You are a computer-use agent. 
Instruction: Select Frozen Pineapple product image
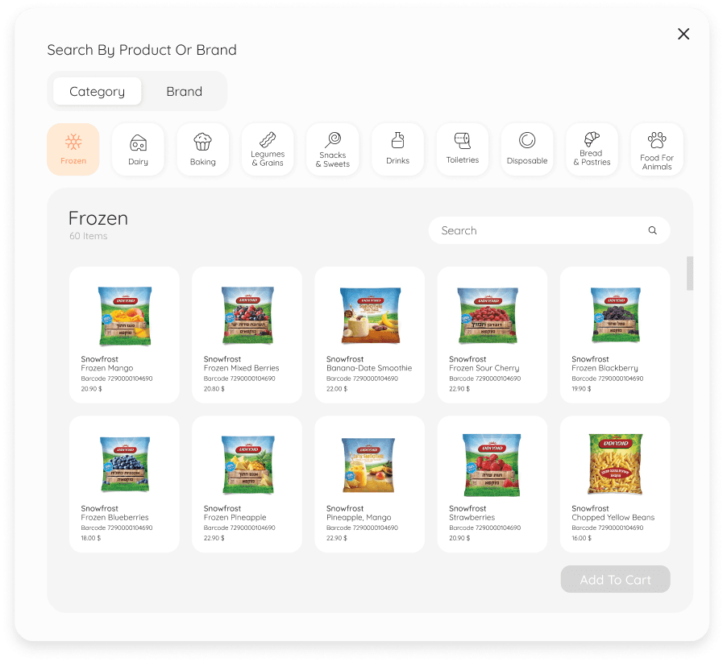[x=248, y=465]
